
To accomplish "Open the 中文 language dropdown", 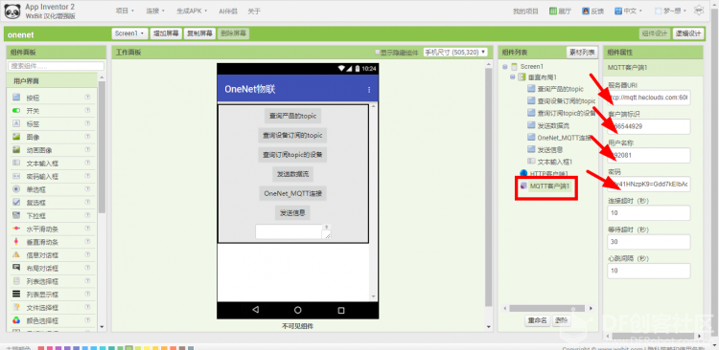I will pyautogui.click(x=629, y=11).
